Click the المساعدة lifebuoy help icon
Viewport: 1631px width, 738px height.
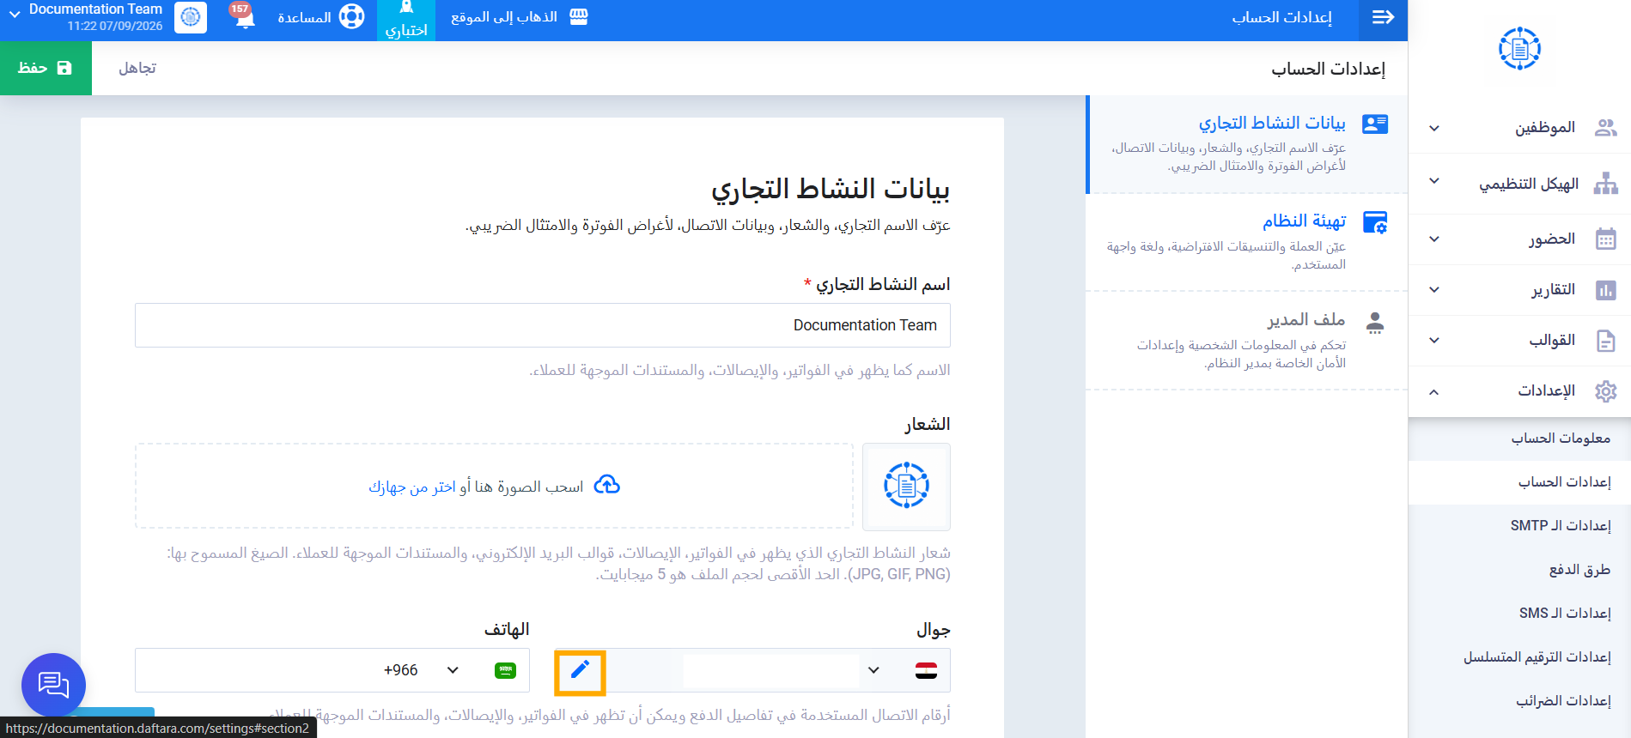(x=351, y=17)
